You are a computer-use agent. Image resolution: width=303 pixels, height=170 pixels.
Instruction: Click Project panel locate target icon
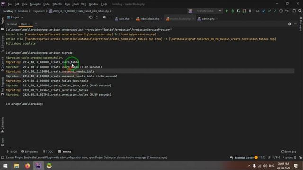(91, 17)
